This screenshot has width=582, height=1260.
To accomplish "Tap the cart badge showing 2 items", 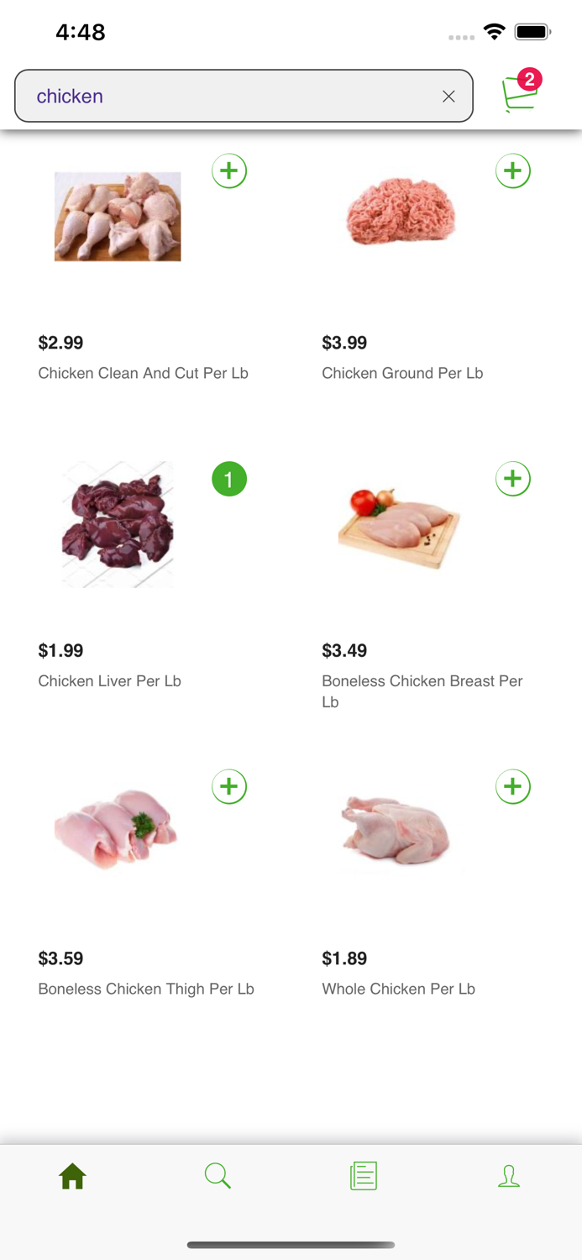I will tap(529, 80).
